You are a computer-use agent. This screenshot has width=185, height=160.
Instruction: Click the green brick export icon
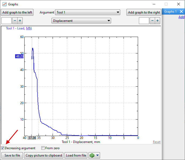(92, 155)
